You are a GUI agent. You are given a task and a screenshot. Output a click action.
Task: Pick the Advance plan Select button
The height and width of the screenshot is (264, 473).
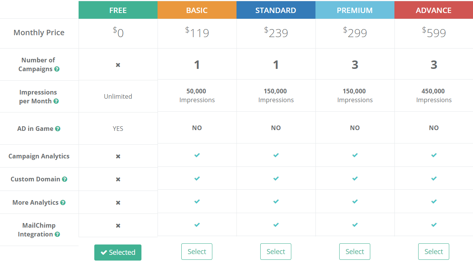tap(434, 252)
